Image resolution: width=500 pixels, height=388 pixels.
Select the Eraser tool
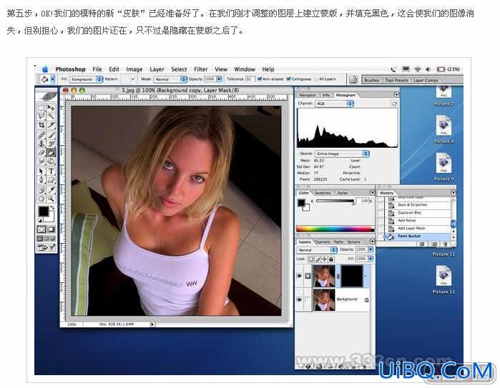tap(41, 153)
